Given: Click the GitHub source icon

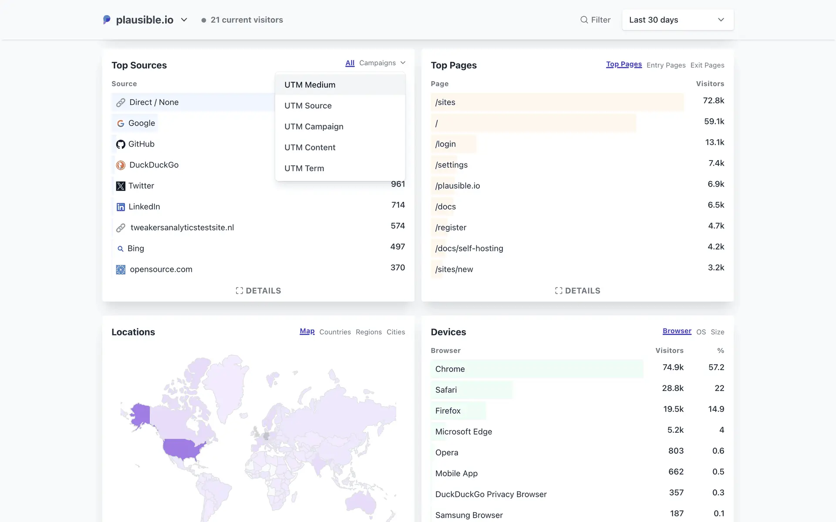Looking at the screenshot, I should pyautogui.click(x=121, y=144).
